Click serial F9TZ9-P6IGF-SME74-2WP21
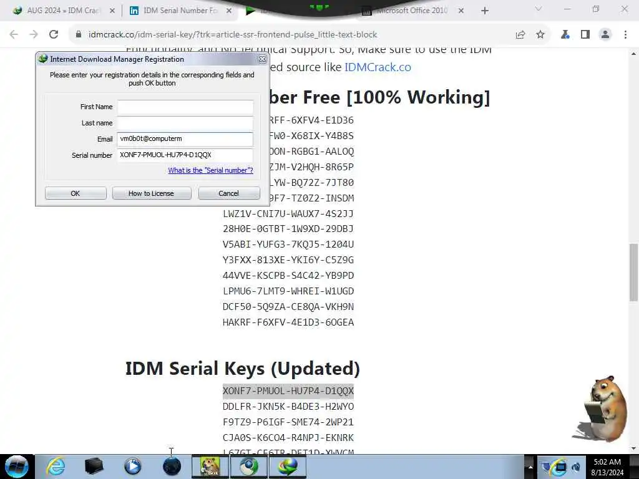This screenshot has width=639, height=479. point(288,422)
